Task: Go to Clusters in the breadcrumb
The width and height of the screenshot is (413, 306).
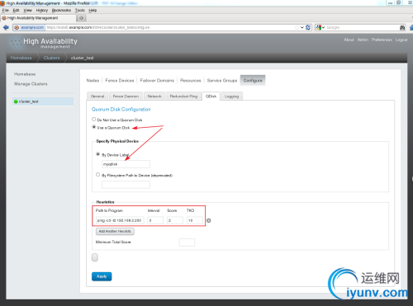Action: pyautogui.click(x=51, y=58)
